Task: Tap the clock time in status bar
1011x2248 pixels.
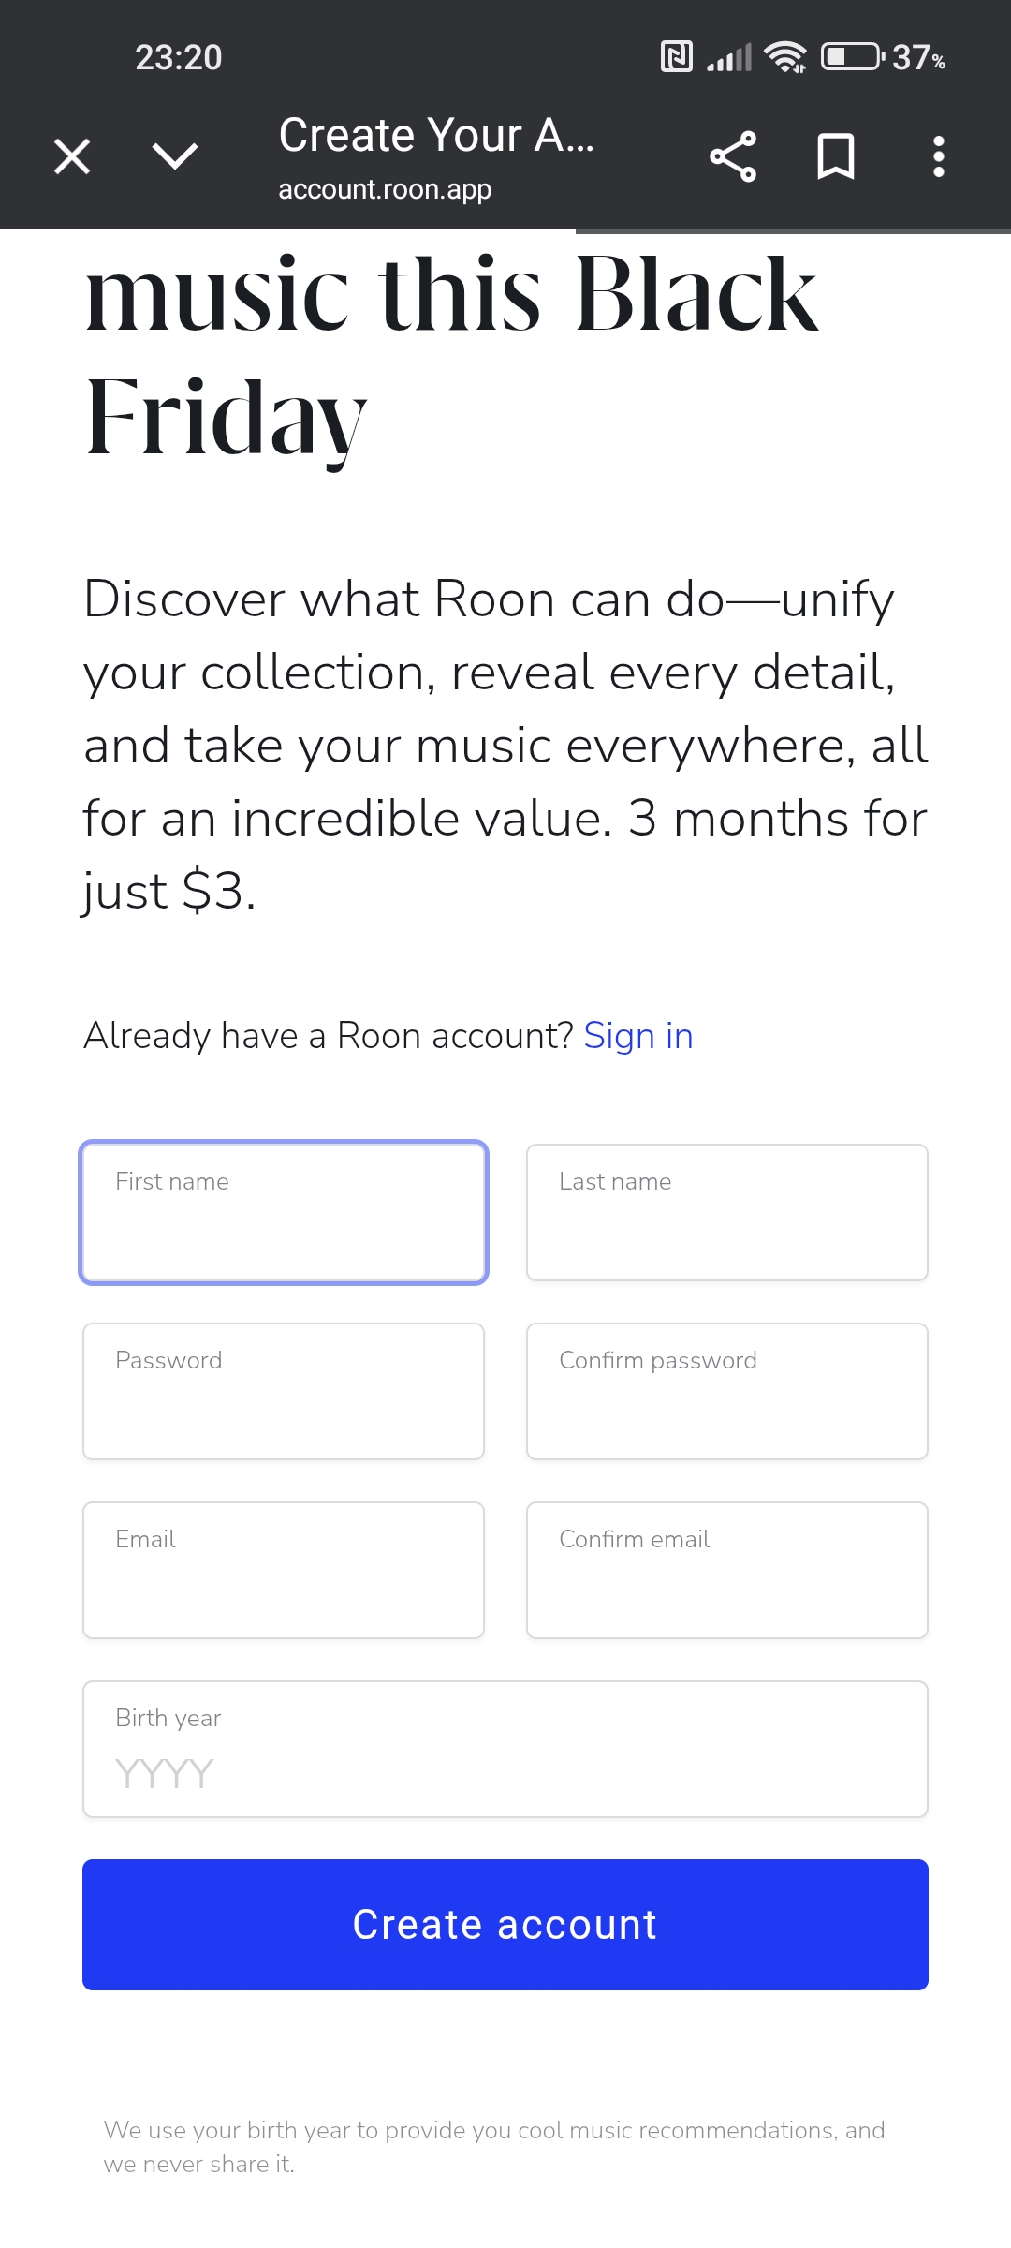Action: tap(179, 58)
